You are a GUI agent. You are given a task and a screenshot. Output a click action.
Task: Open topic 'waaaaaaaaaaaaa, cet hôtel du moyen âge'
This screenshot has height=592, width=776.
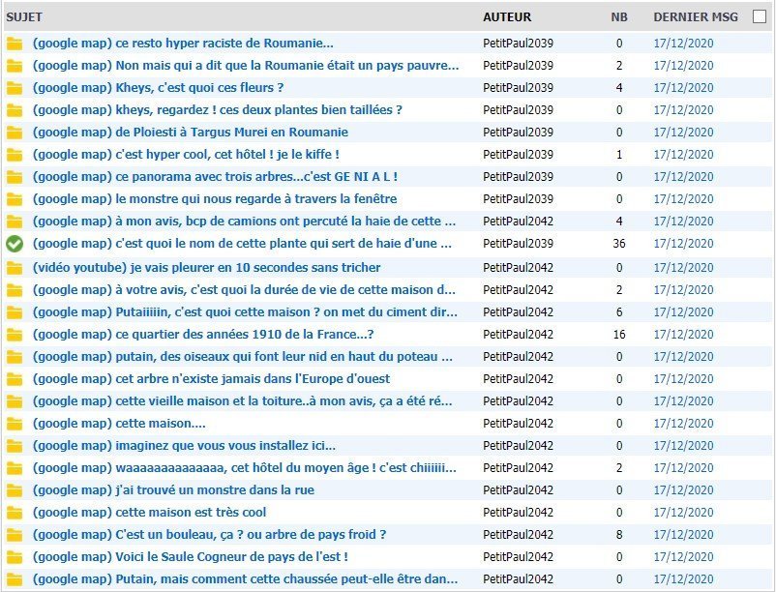pos(245,468)
